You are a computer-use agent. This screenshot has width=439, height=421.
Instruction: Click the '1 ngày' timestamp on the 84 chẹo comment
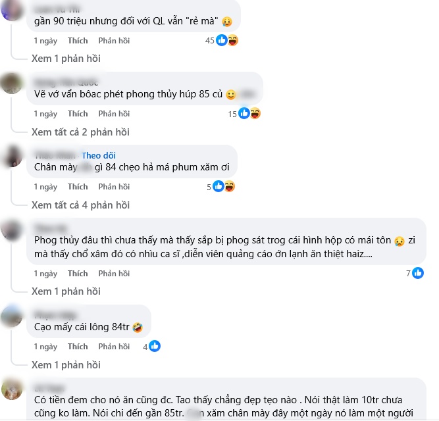pyautogui.click(x=45, y=187)
